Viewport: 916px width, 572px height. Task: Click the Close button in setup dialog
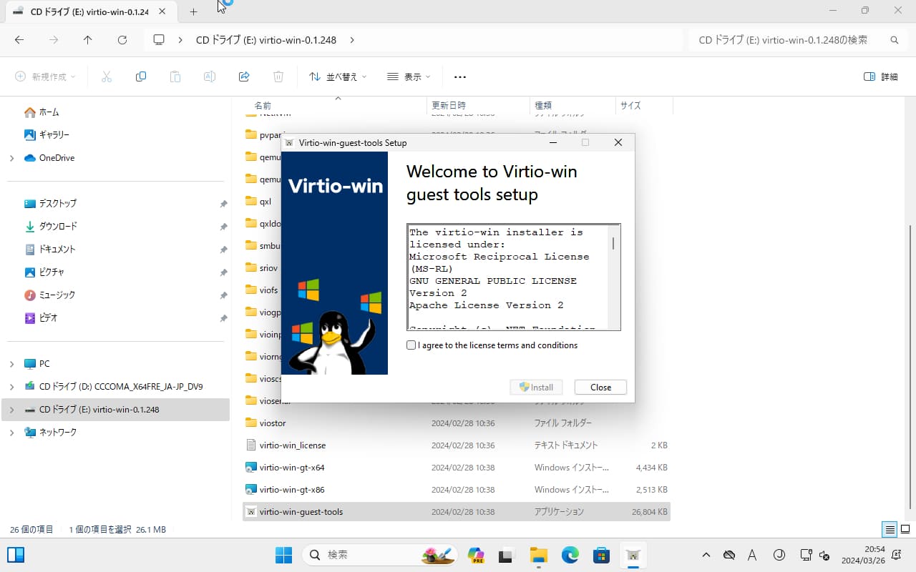[600, 387]
